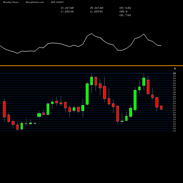183x183 pixels.
Task: Click the high value 'H: 247.60'
Action: pos(97,8)
